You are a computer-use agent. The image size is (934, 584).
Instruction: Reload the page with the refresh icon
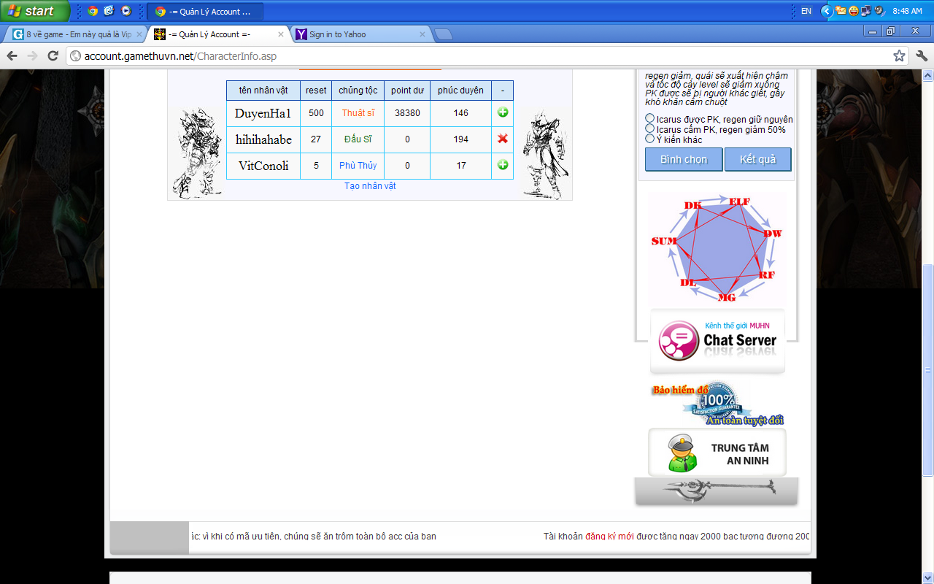(53, 56)
